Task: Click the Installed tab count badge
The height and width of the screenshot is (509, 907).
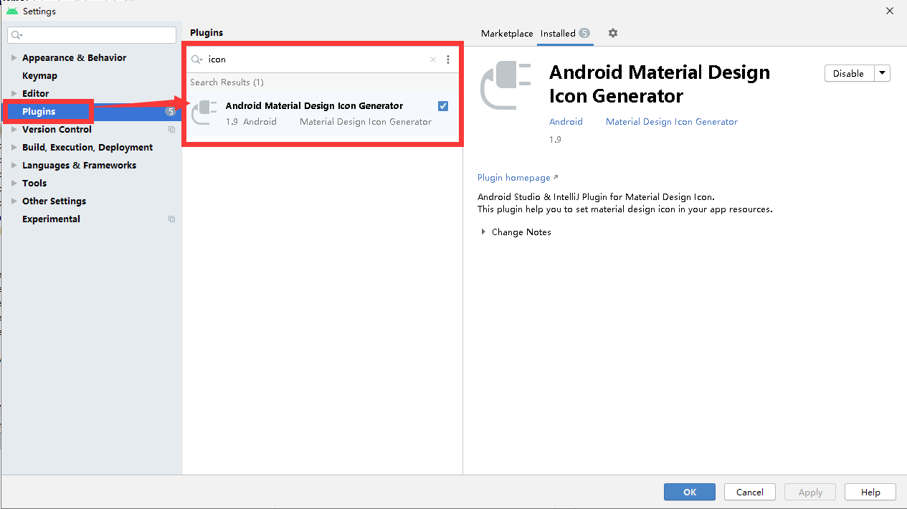Action: (x=584, y=33)
